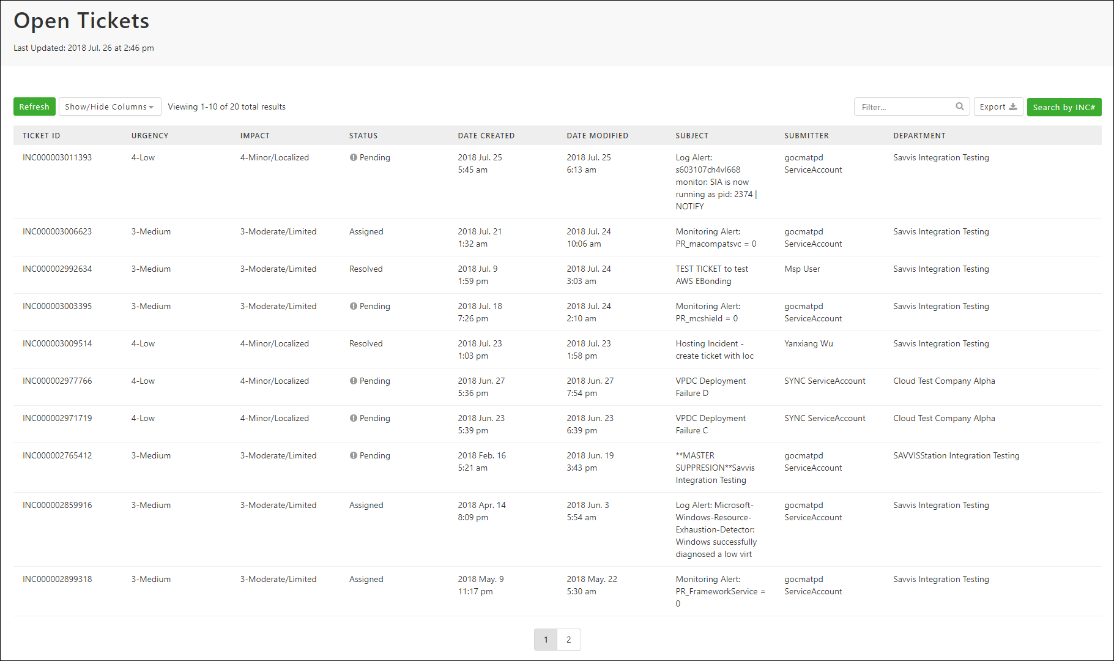The width and height of the screenshot is (1114, 661).
Task: Open ticket INC000003011393
Action: pyautogui.click(x=58, y=157)
